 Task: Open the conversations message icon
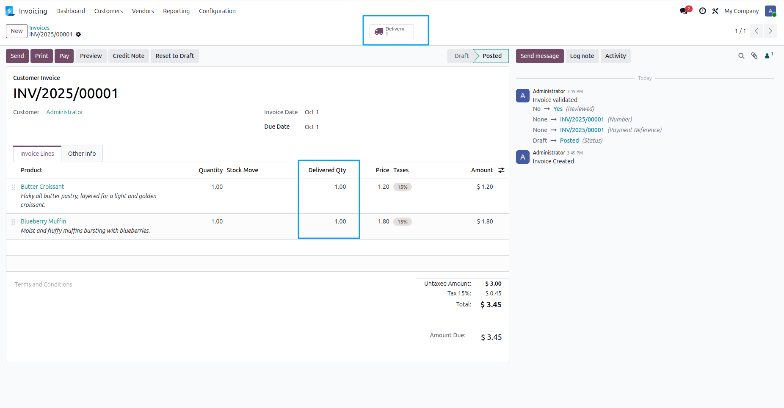[x=684, y=11]
